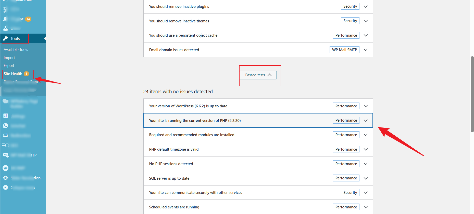The height and width of the screenshot is (214, 474).
Task: Click Security badge on inactive themes row
Action: click(x=350, y=21)
